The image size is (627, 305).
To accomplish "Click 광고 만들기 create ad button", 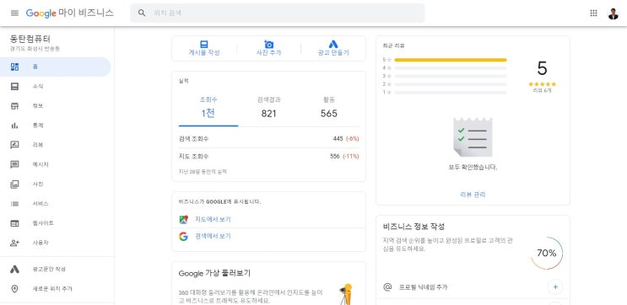I will click(333, 48).
